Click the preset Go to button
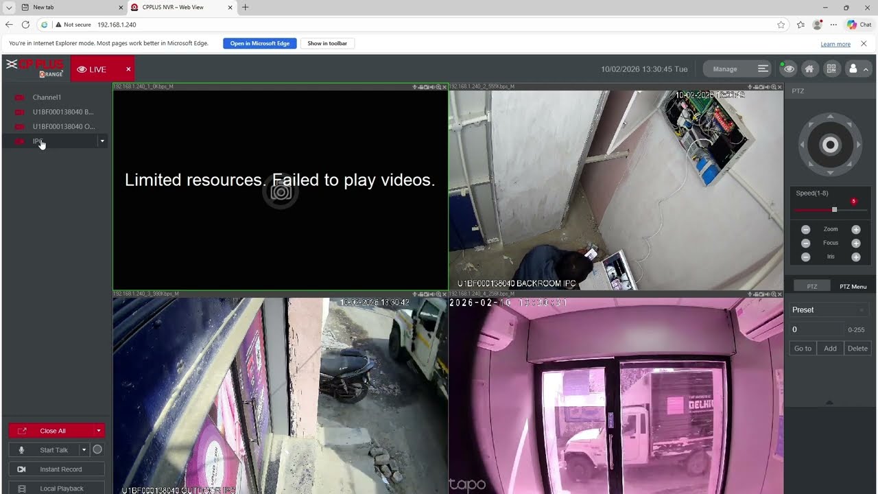 coord(803,349)
